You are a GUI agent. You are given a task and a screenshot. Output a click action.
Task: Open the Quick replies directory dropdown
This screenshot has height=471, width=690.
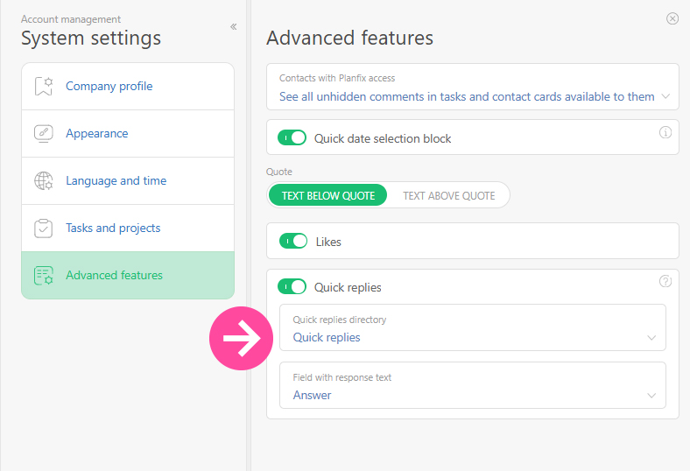pos(651,337)
